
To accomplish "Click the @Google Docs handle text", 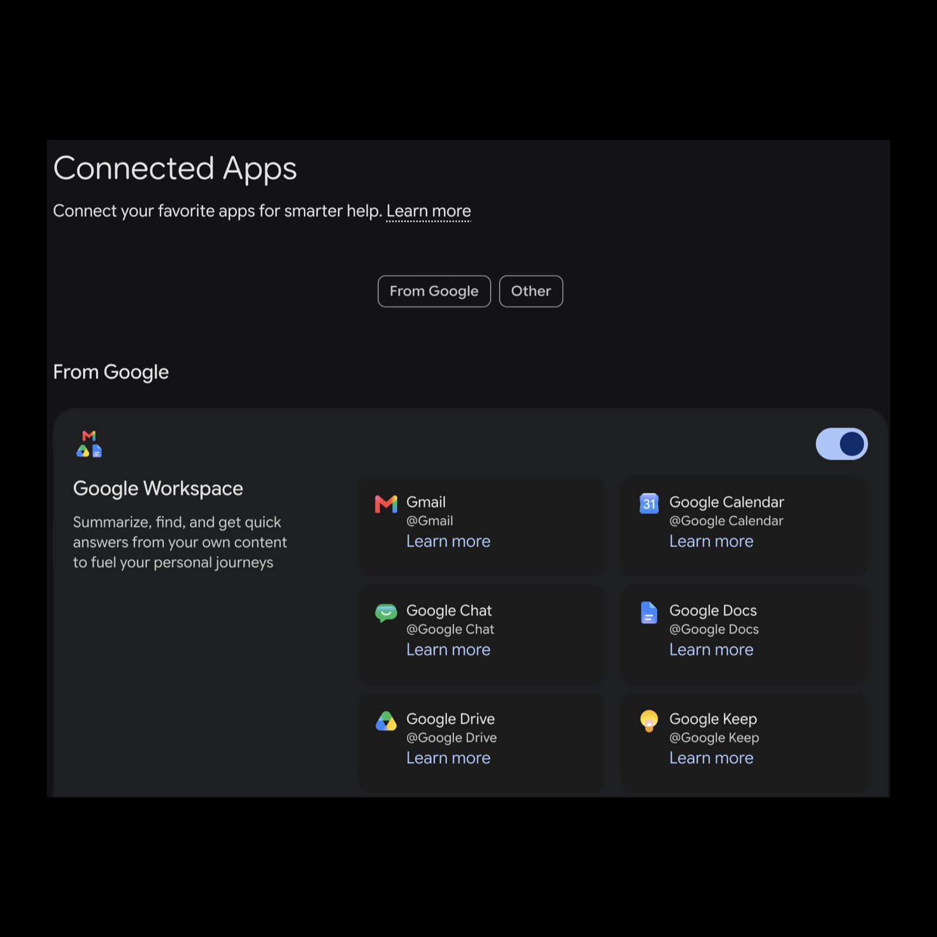I will tap(714, 629).
